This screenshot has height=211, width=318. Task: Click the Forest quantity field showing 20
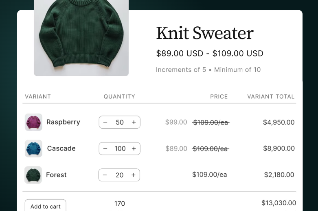click(119, 175)
